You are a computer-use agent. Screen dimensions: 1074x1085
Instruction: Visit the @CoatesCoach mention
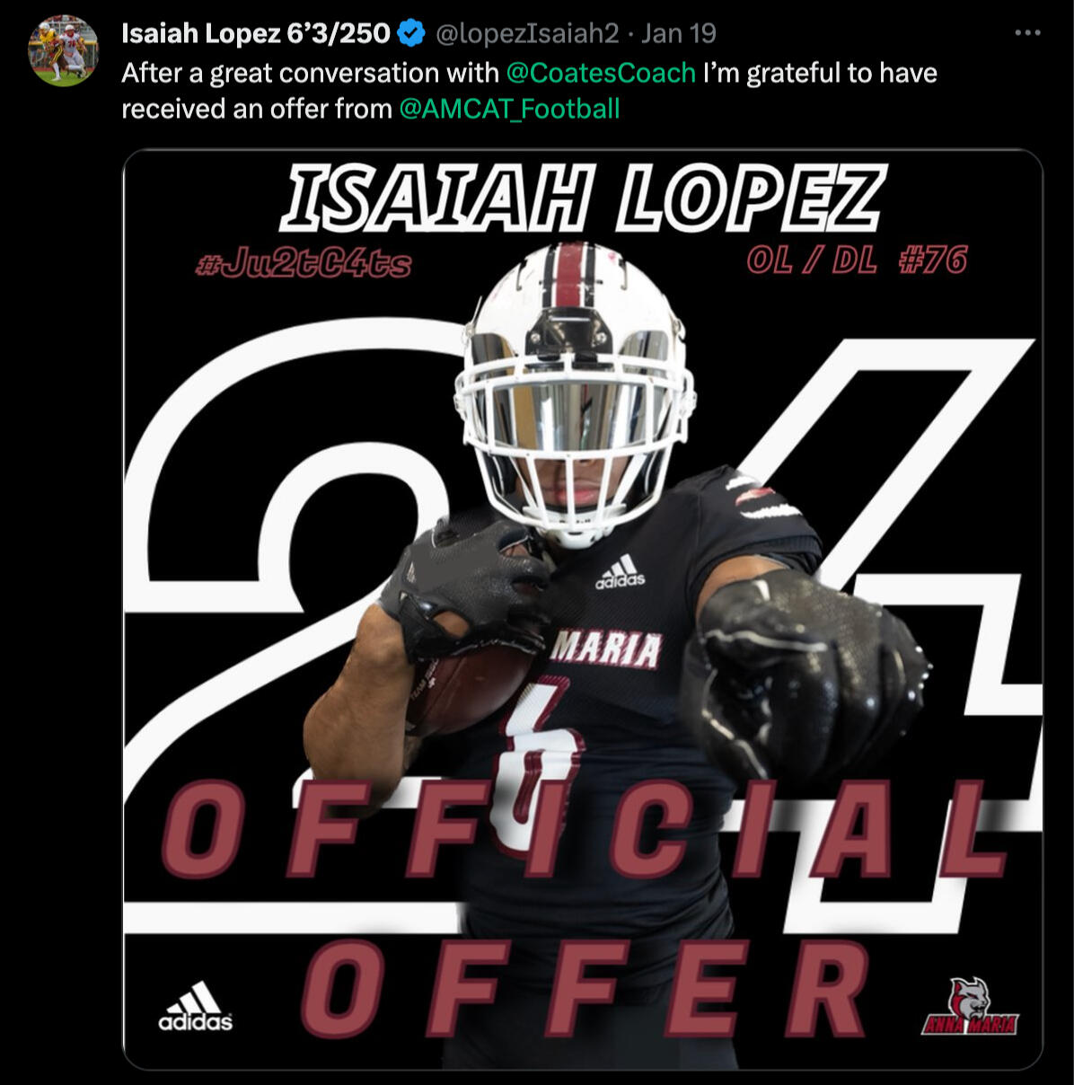(601, 73)
